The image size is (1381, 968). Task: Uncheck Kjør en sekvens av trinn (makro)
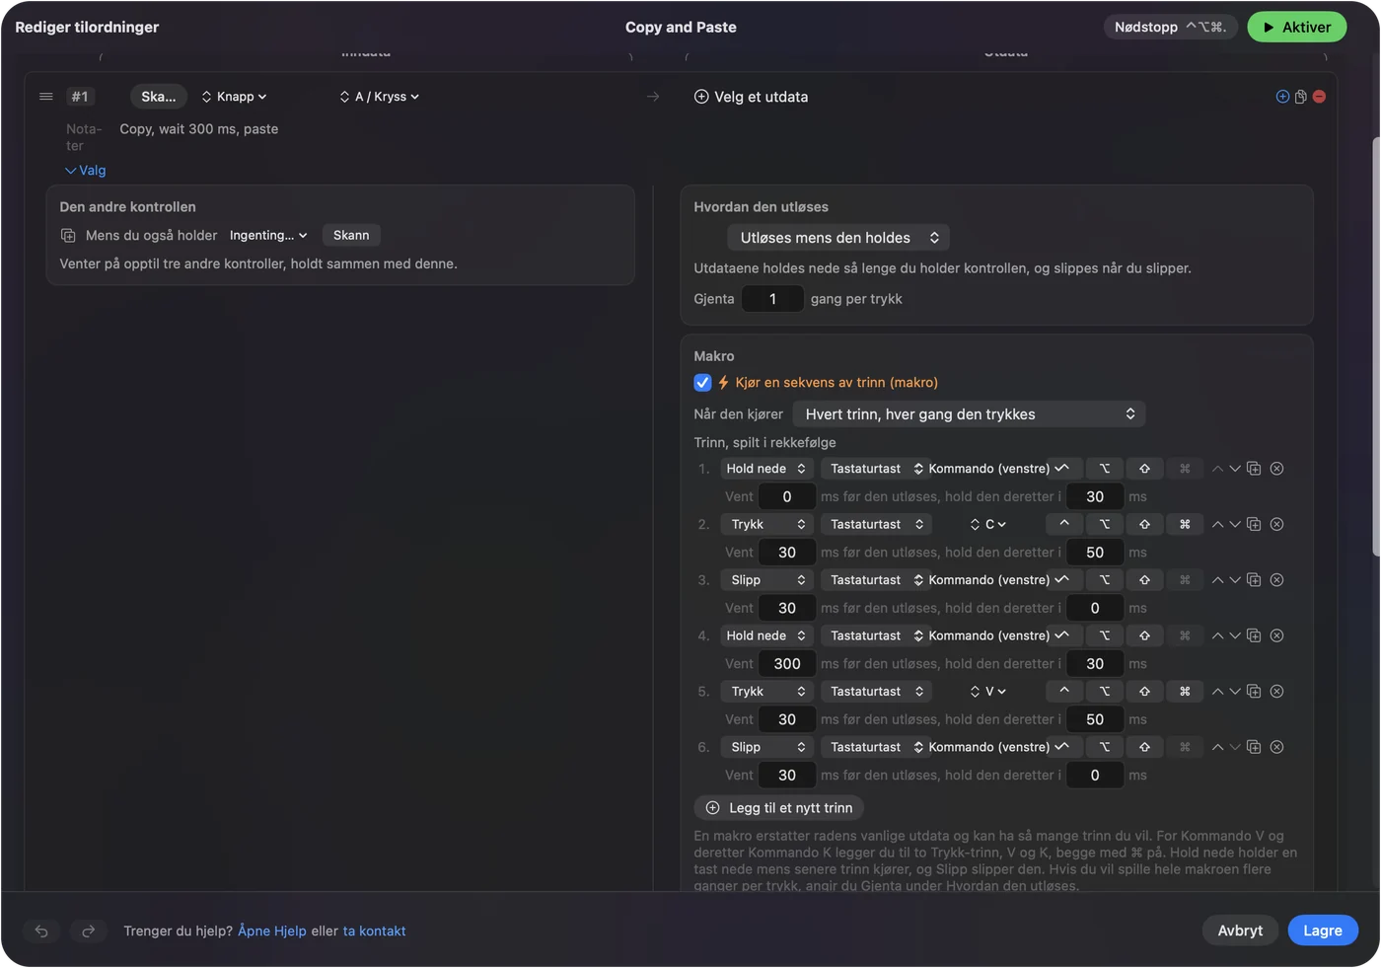pos(702,383)
